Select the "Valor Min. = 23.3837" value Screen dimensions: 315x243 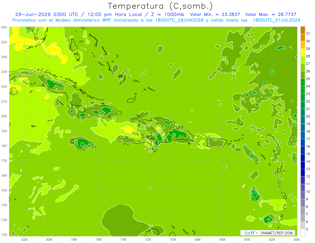216,14
